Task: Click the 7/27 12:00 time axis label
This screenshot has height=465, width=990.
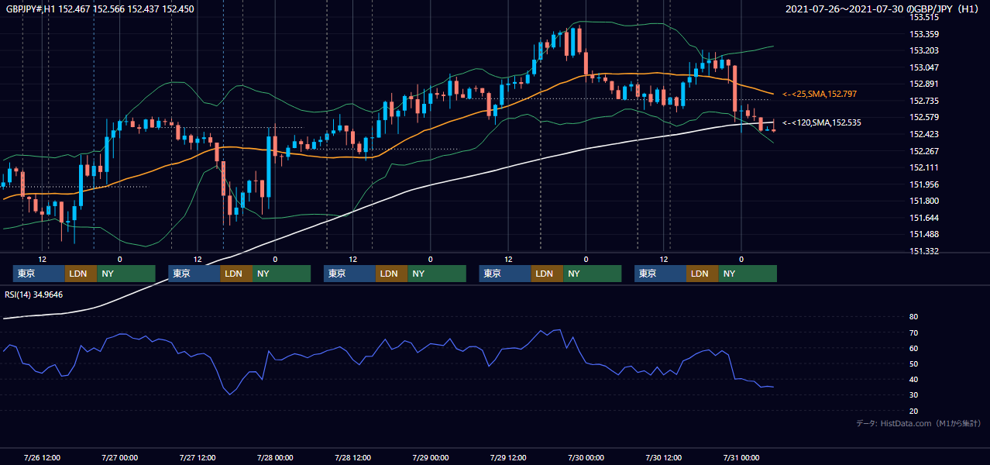Action: click(197, 457)
